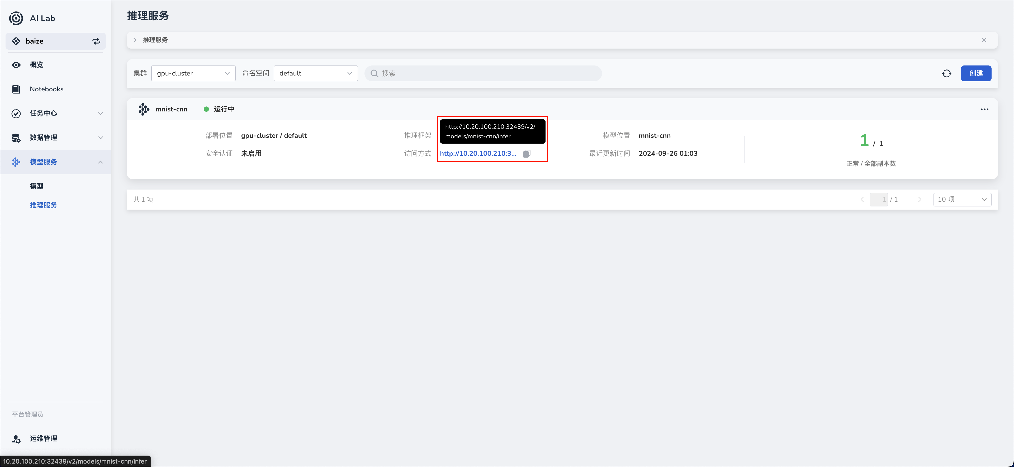Open the 命名空间 default dropdown

point(316,74)
